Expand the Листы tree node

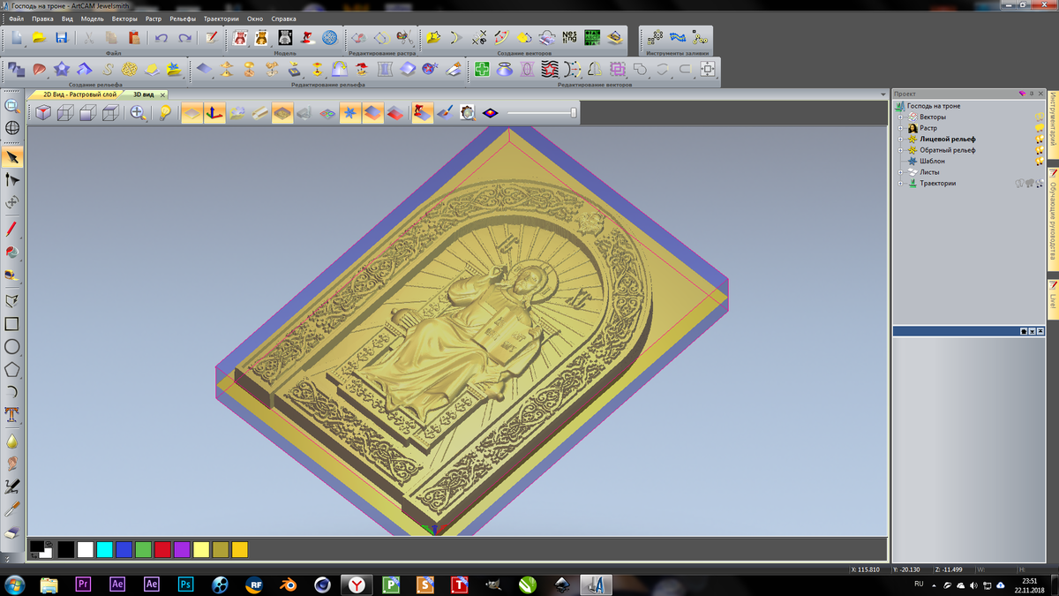(x=900, y=172)
